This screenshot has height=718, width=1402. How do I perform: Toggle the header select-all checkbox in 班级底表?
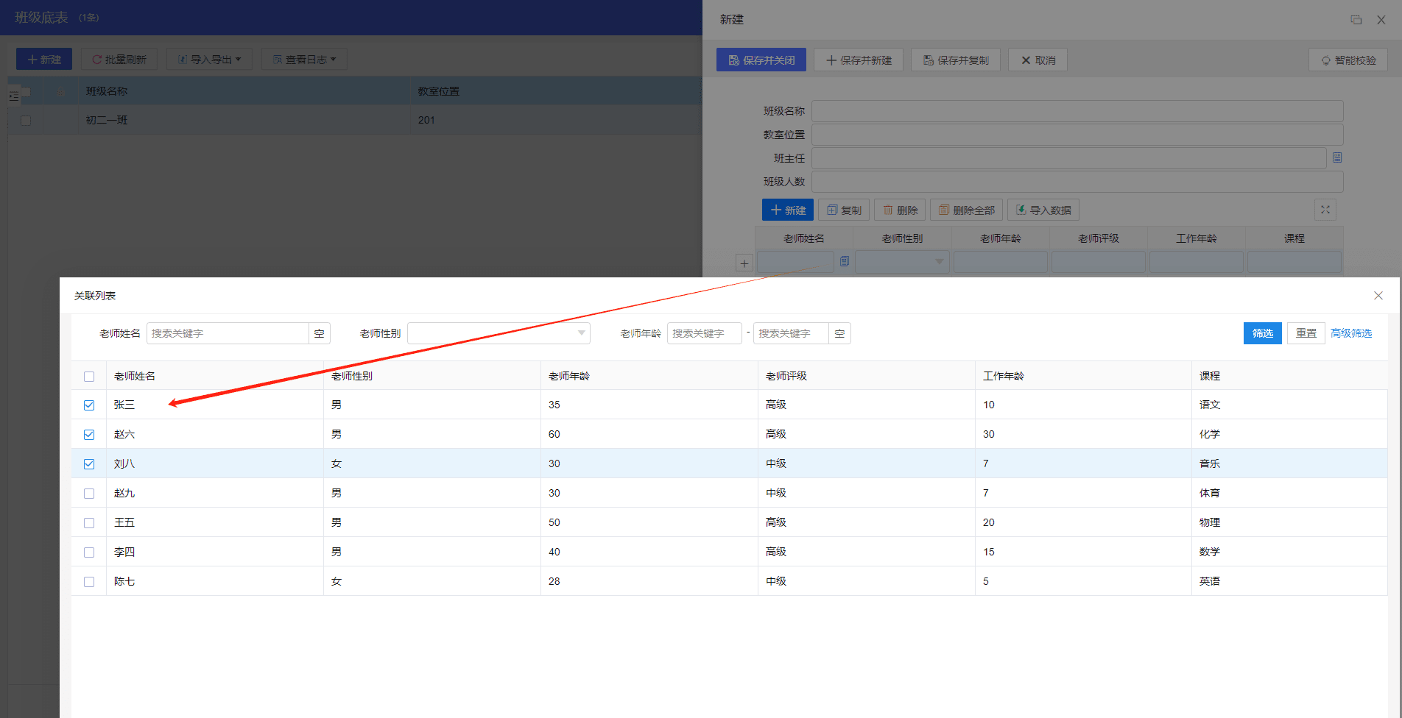(x=26, y=92)
